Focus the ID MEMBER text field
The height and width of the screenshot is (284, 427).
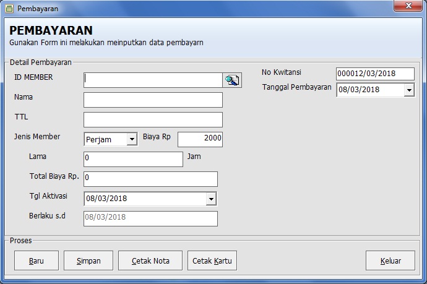152,80
